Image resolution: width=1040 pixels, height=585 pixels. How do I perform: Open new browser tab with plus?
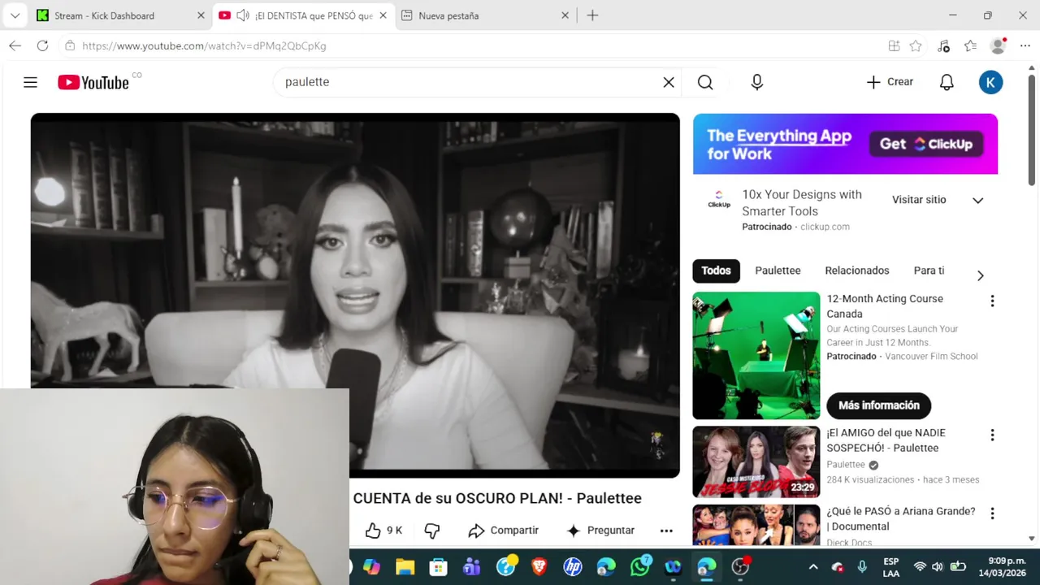point(592,15)
